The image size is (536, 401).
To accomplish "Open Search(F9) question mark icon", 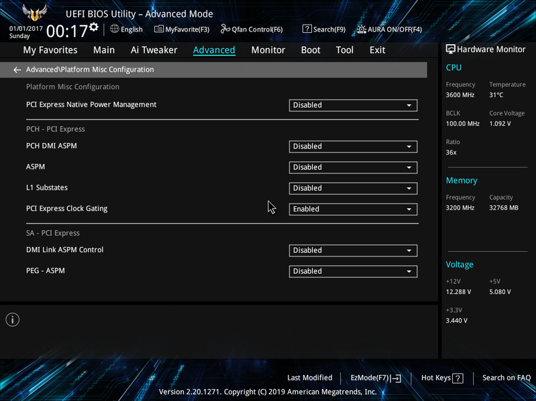I will coord(307,29).
